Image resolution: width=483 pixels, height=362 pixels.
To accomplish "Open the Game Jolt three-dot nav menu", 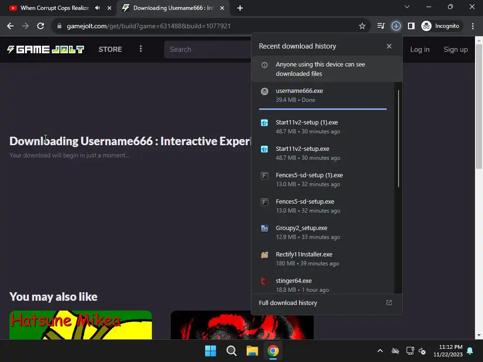I will click(141, 49).
